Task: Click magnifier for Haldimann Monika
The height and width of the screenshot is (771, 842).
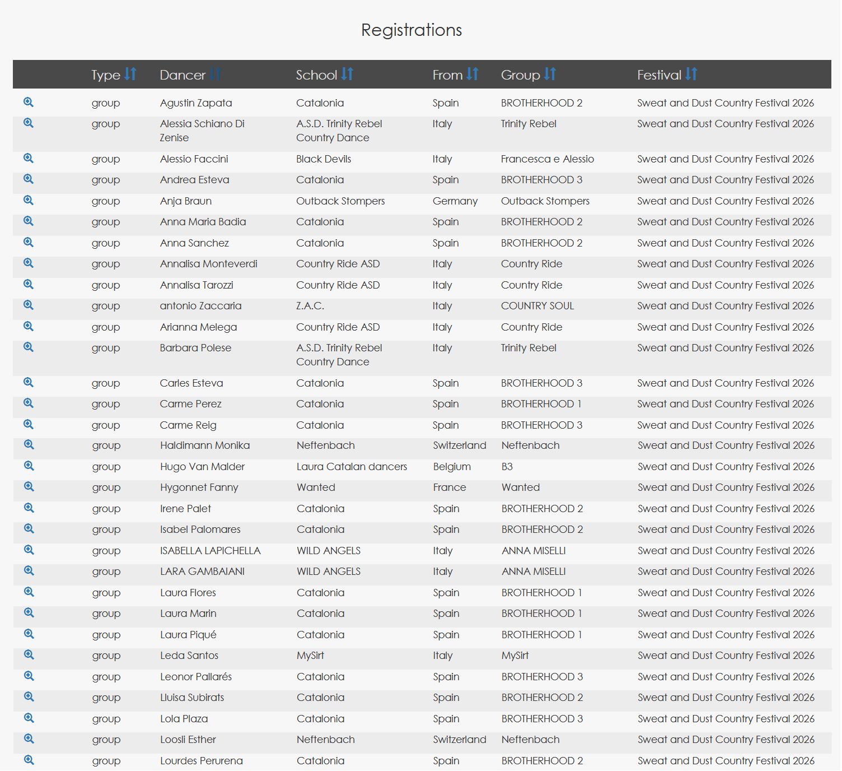Action: click(x=29, y=444)
